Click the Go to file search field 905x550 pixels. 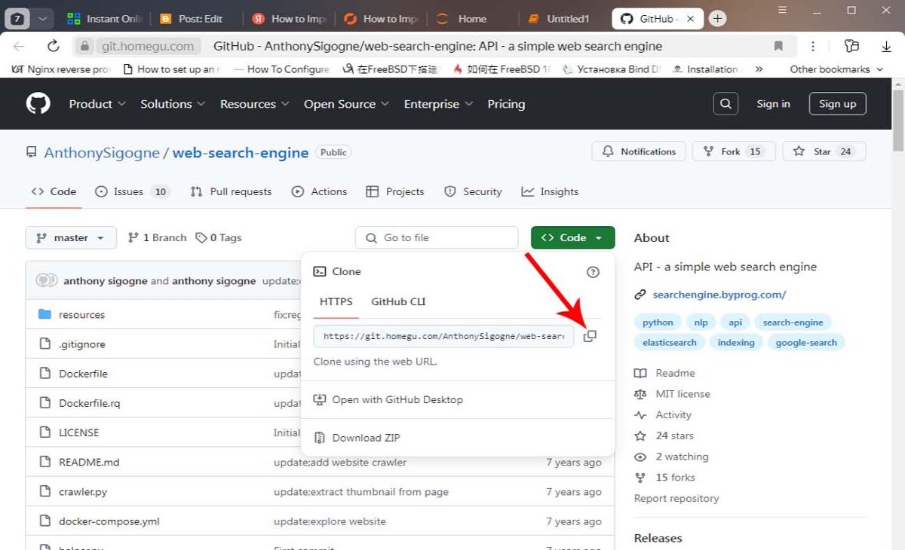[437, 237]
